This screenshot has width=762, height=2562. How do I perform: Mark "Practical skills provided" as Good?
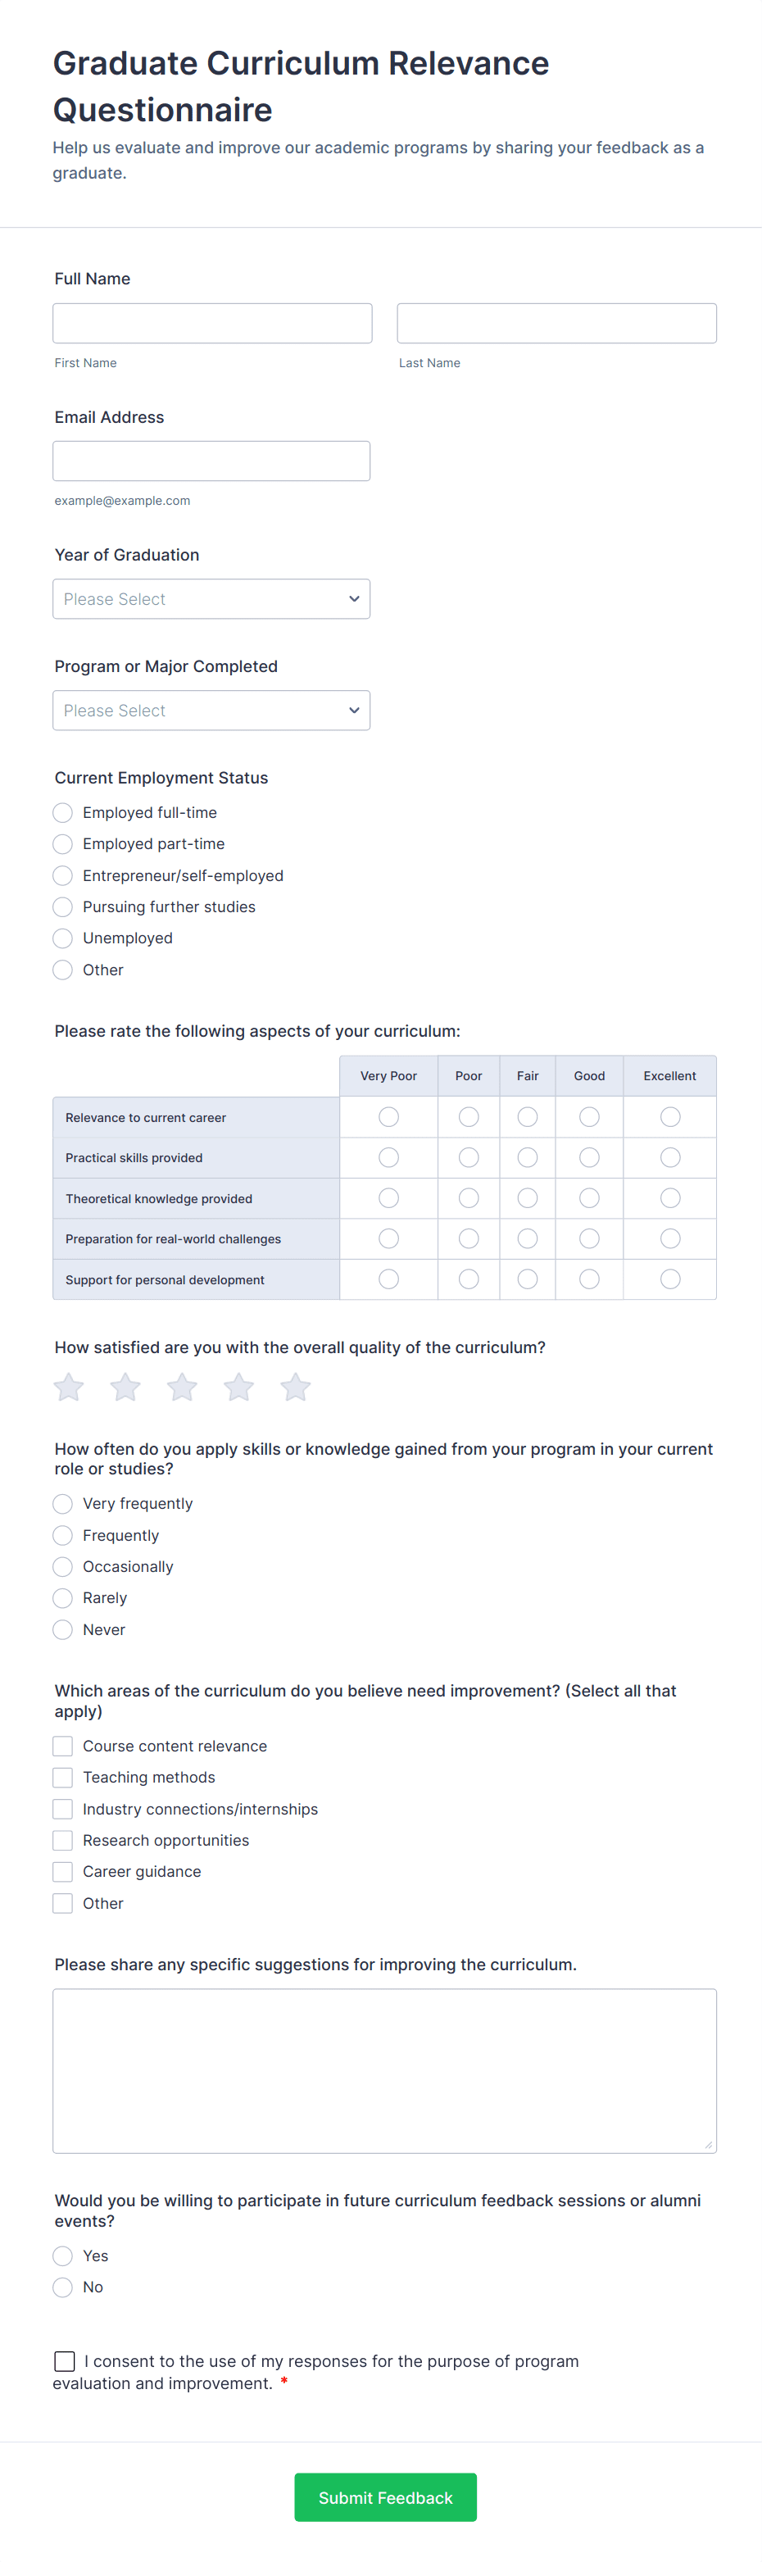click(x=589, y=1156)
